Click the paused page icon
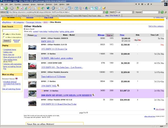The image size is (168, 128). pyautogui.click(x=100, y=8)
